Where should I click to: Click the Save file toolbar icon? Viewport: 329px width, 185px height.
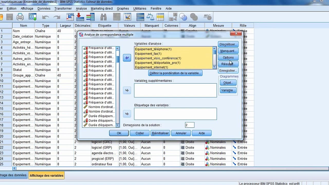tap(10, 17)
